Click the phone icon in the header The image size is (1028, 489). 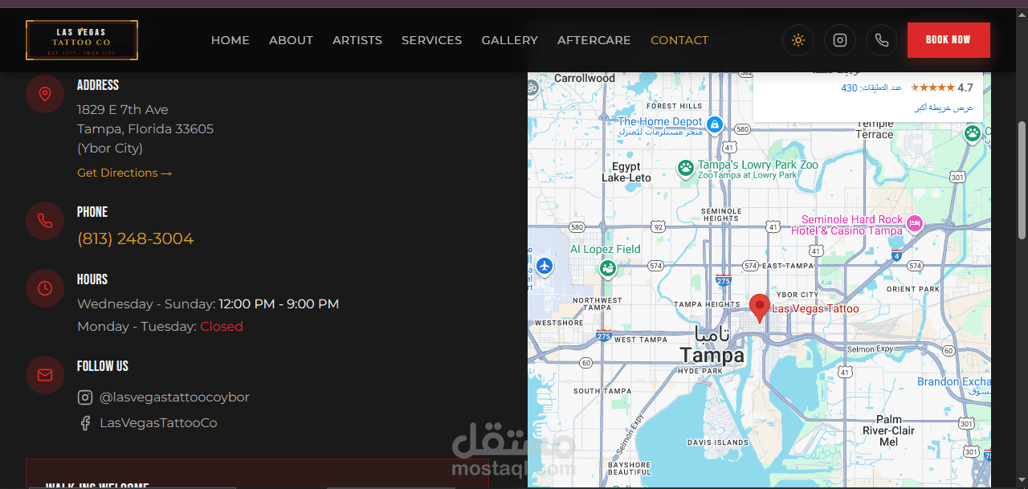(x=882, y=40)
